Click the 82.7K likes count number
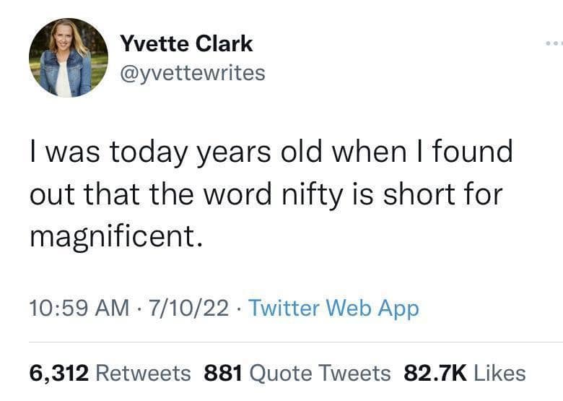 435,373
